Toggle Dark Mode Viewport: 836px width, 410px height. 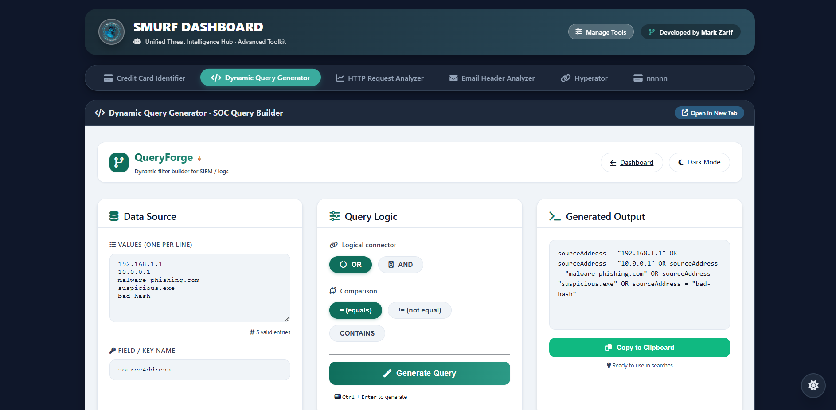[x=699, y=162]
